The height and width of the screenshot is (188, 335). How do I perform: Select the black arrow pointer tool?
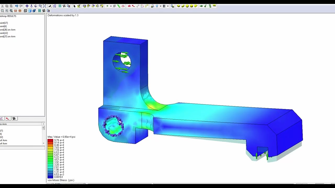tap(75, 6)
